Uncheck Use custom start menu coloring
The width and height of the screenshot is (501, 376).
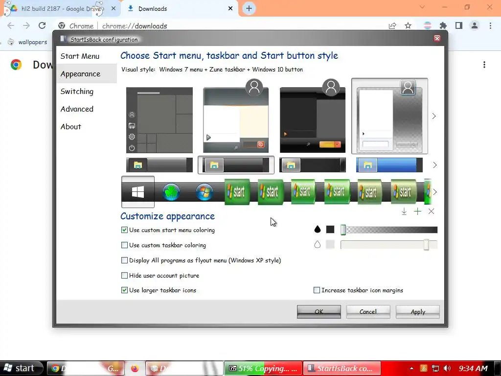click(x=124, y=230)
